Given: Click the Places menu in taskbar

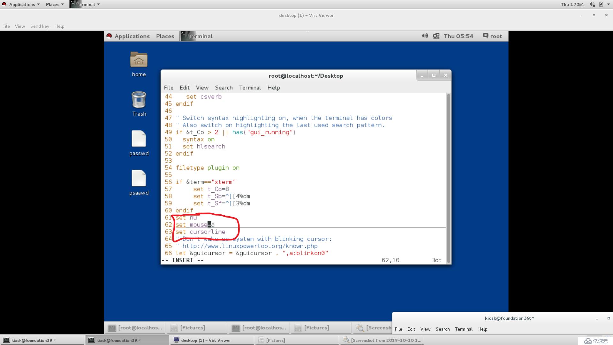Looking at the screenshot, I should 53,4.
